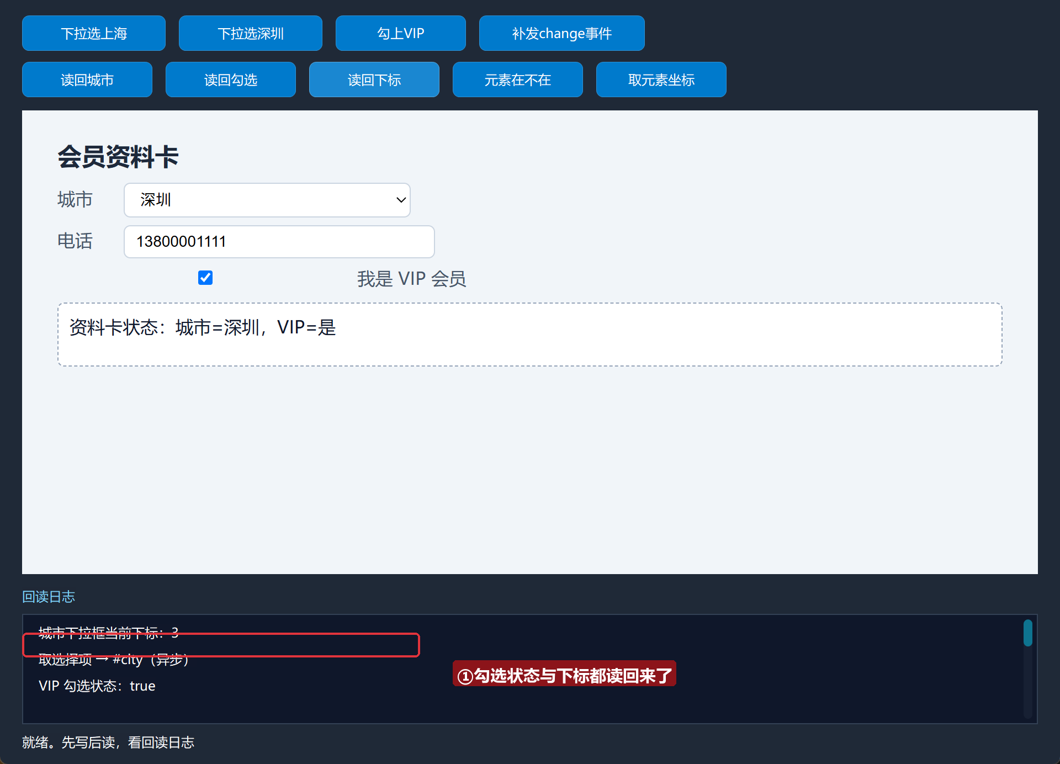Screen dimensions: 1060x764
Task: Click the 电话 field label
Action: [x=75, y=241]
